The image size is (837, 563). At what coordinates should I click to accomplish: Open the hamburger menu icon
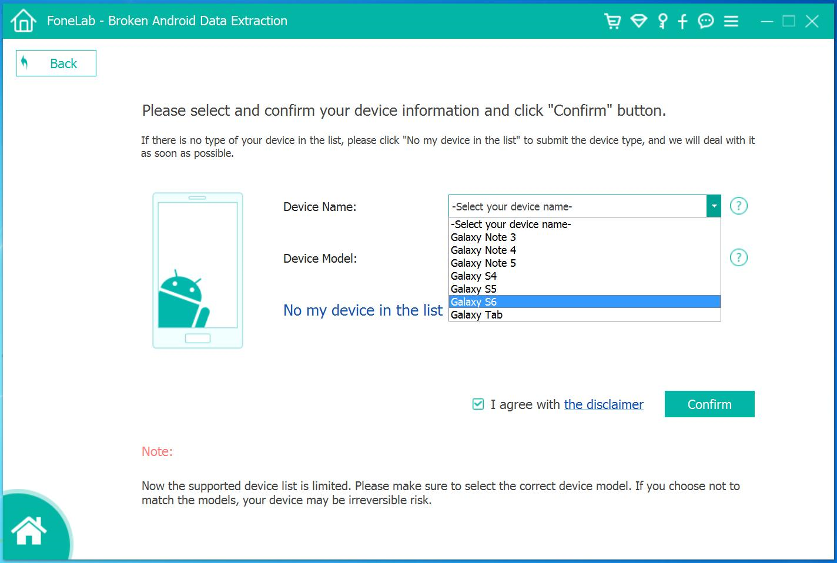(731, 22)
